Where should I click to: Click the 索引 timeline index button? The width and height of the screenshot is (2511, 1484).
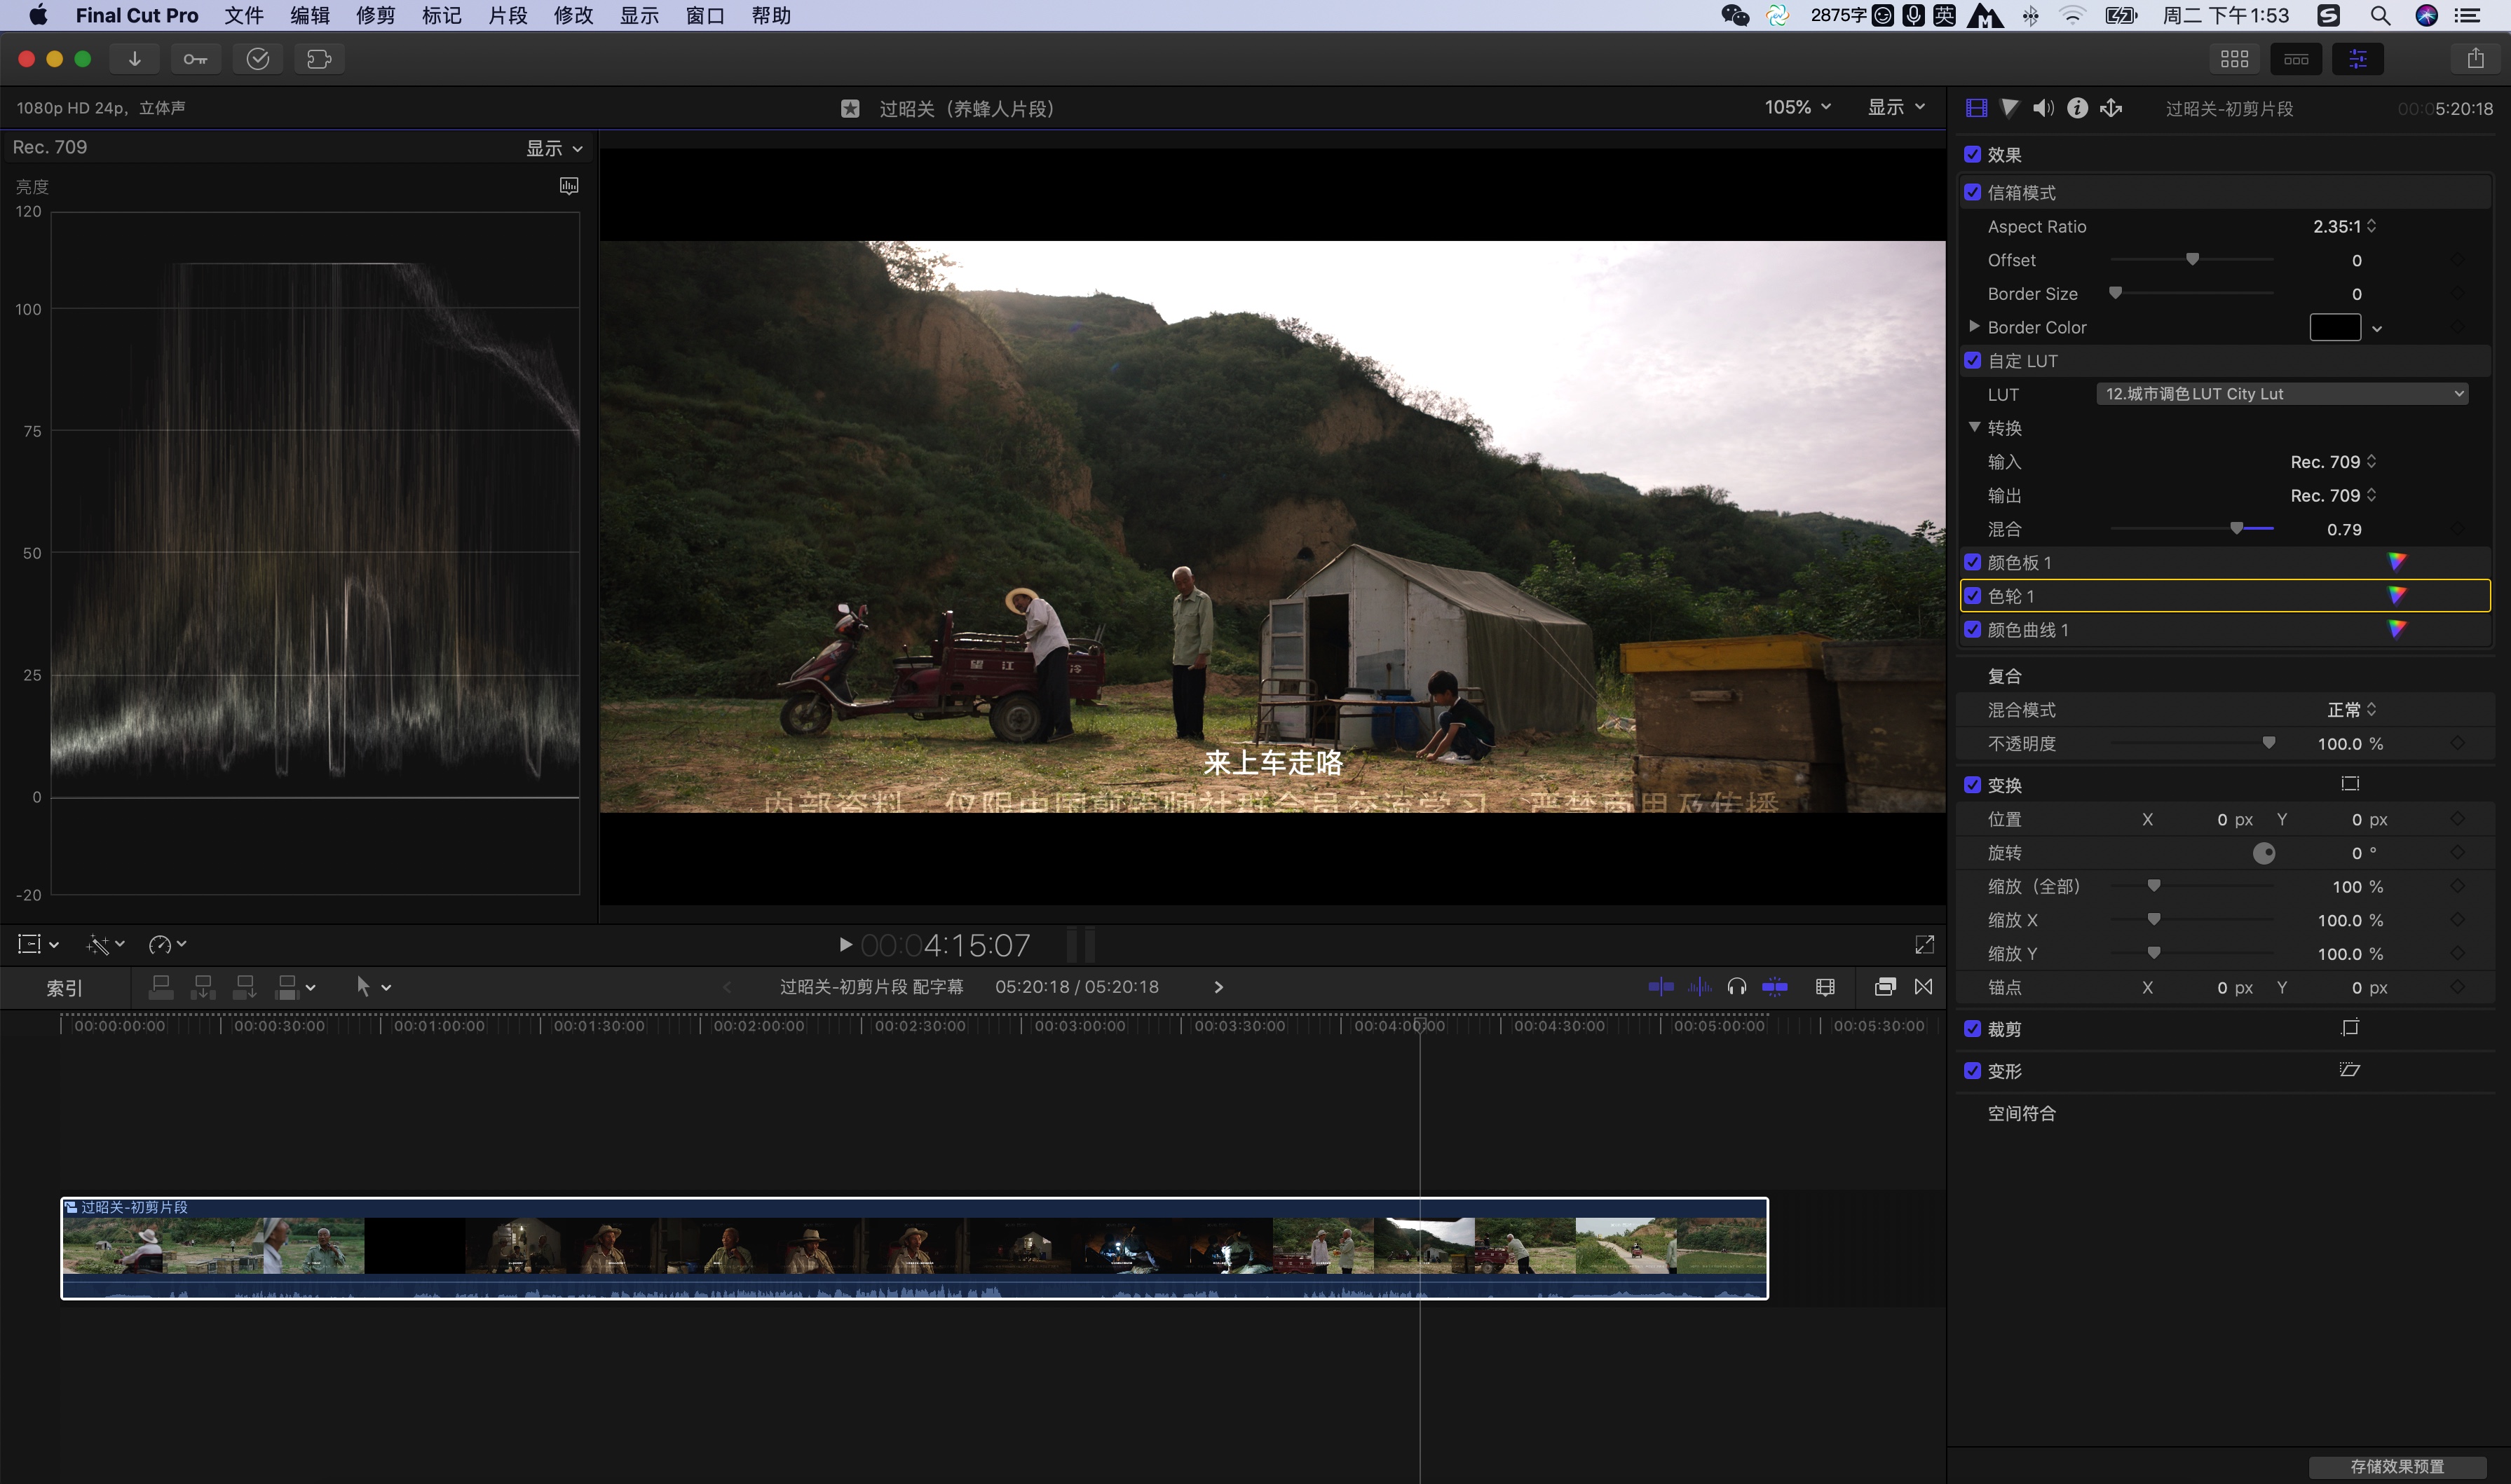(x=64, y=988)
